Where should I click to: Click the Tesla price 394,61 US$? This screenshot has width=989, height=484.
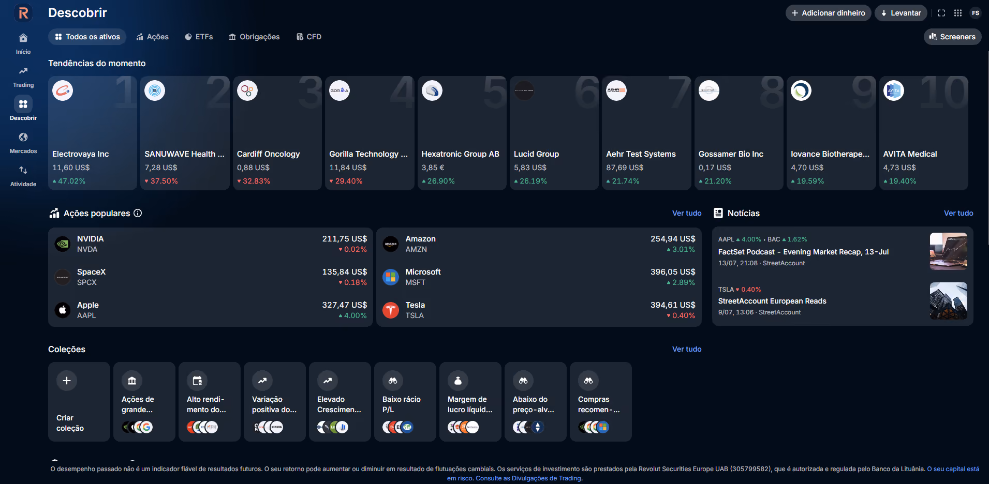point(673,305)
